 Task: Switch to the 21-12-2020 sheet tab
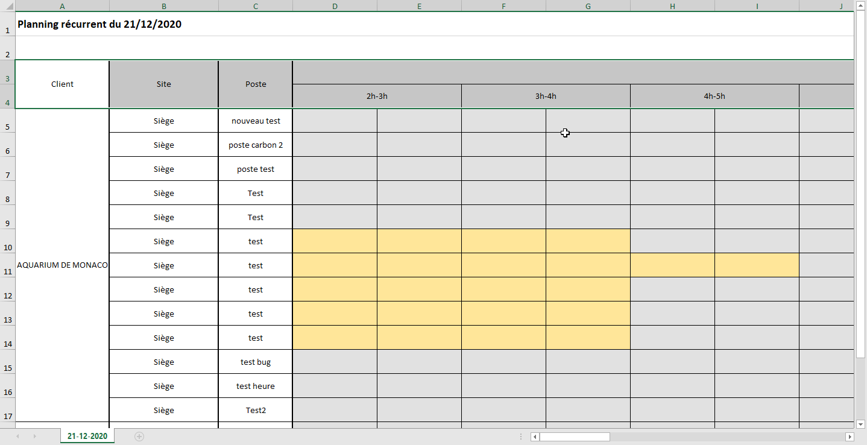(86, 435)
